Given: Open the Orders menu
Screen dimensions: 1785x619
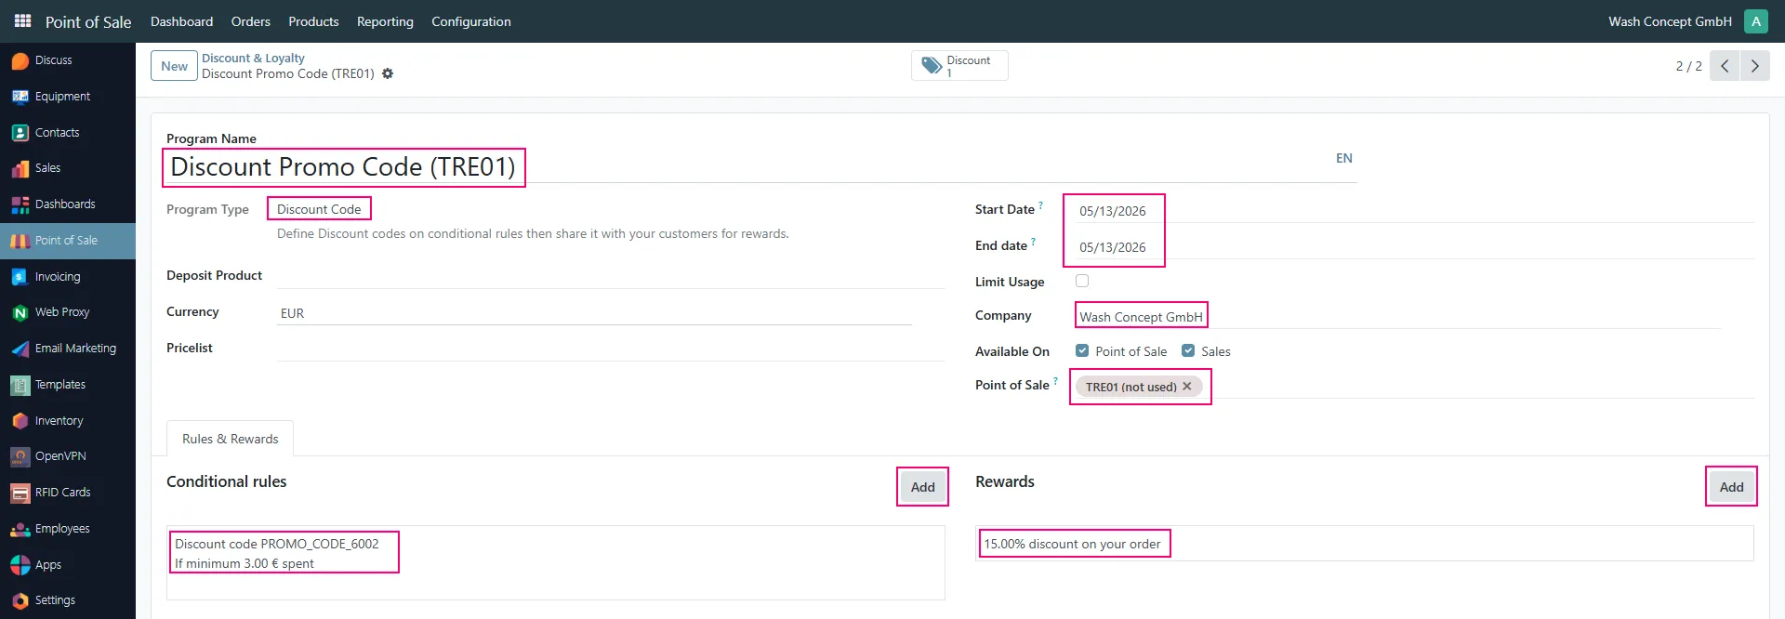Looking at the screenshot, I should (251, 21).
